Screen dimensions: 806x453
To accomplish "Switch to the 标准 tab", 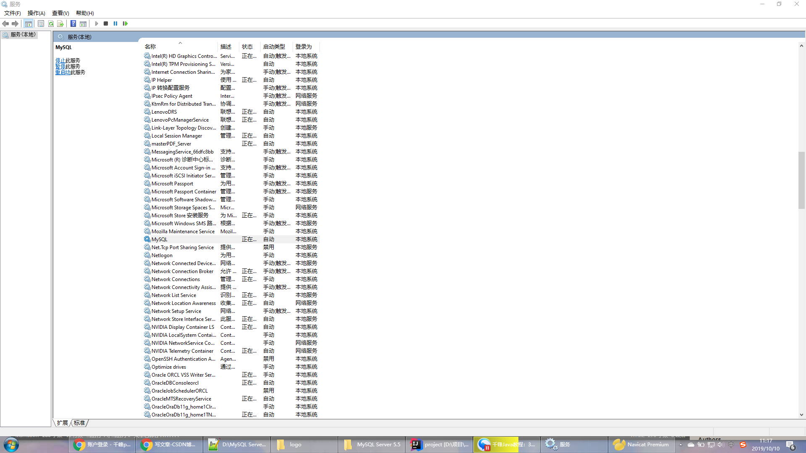I will pyautogui.click(x=79, y=423).
